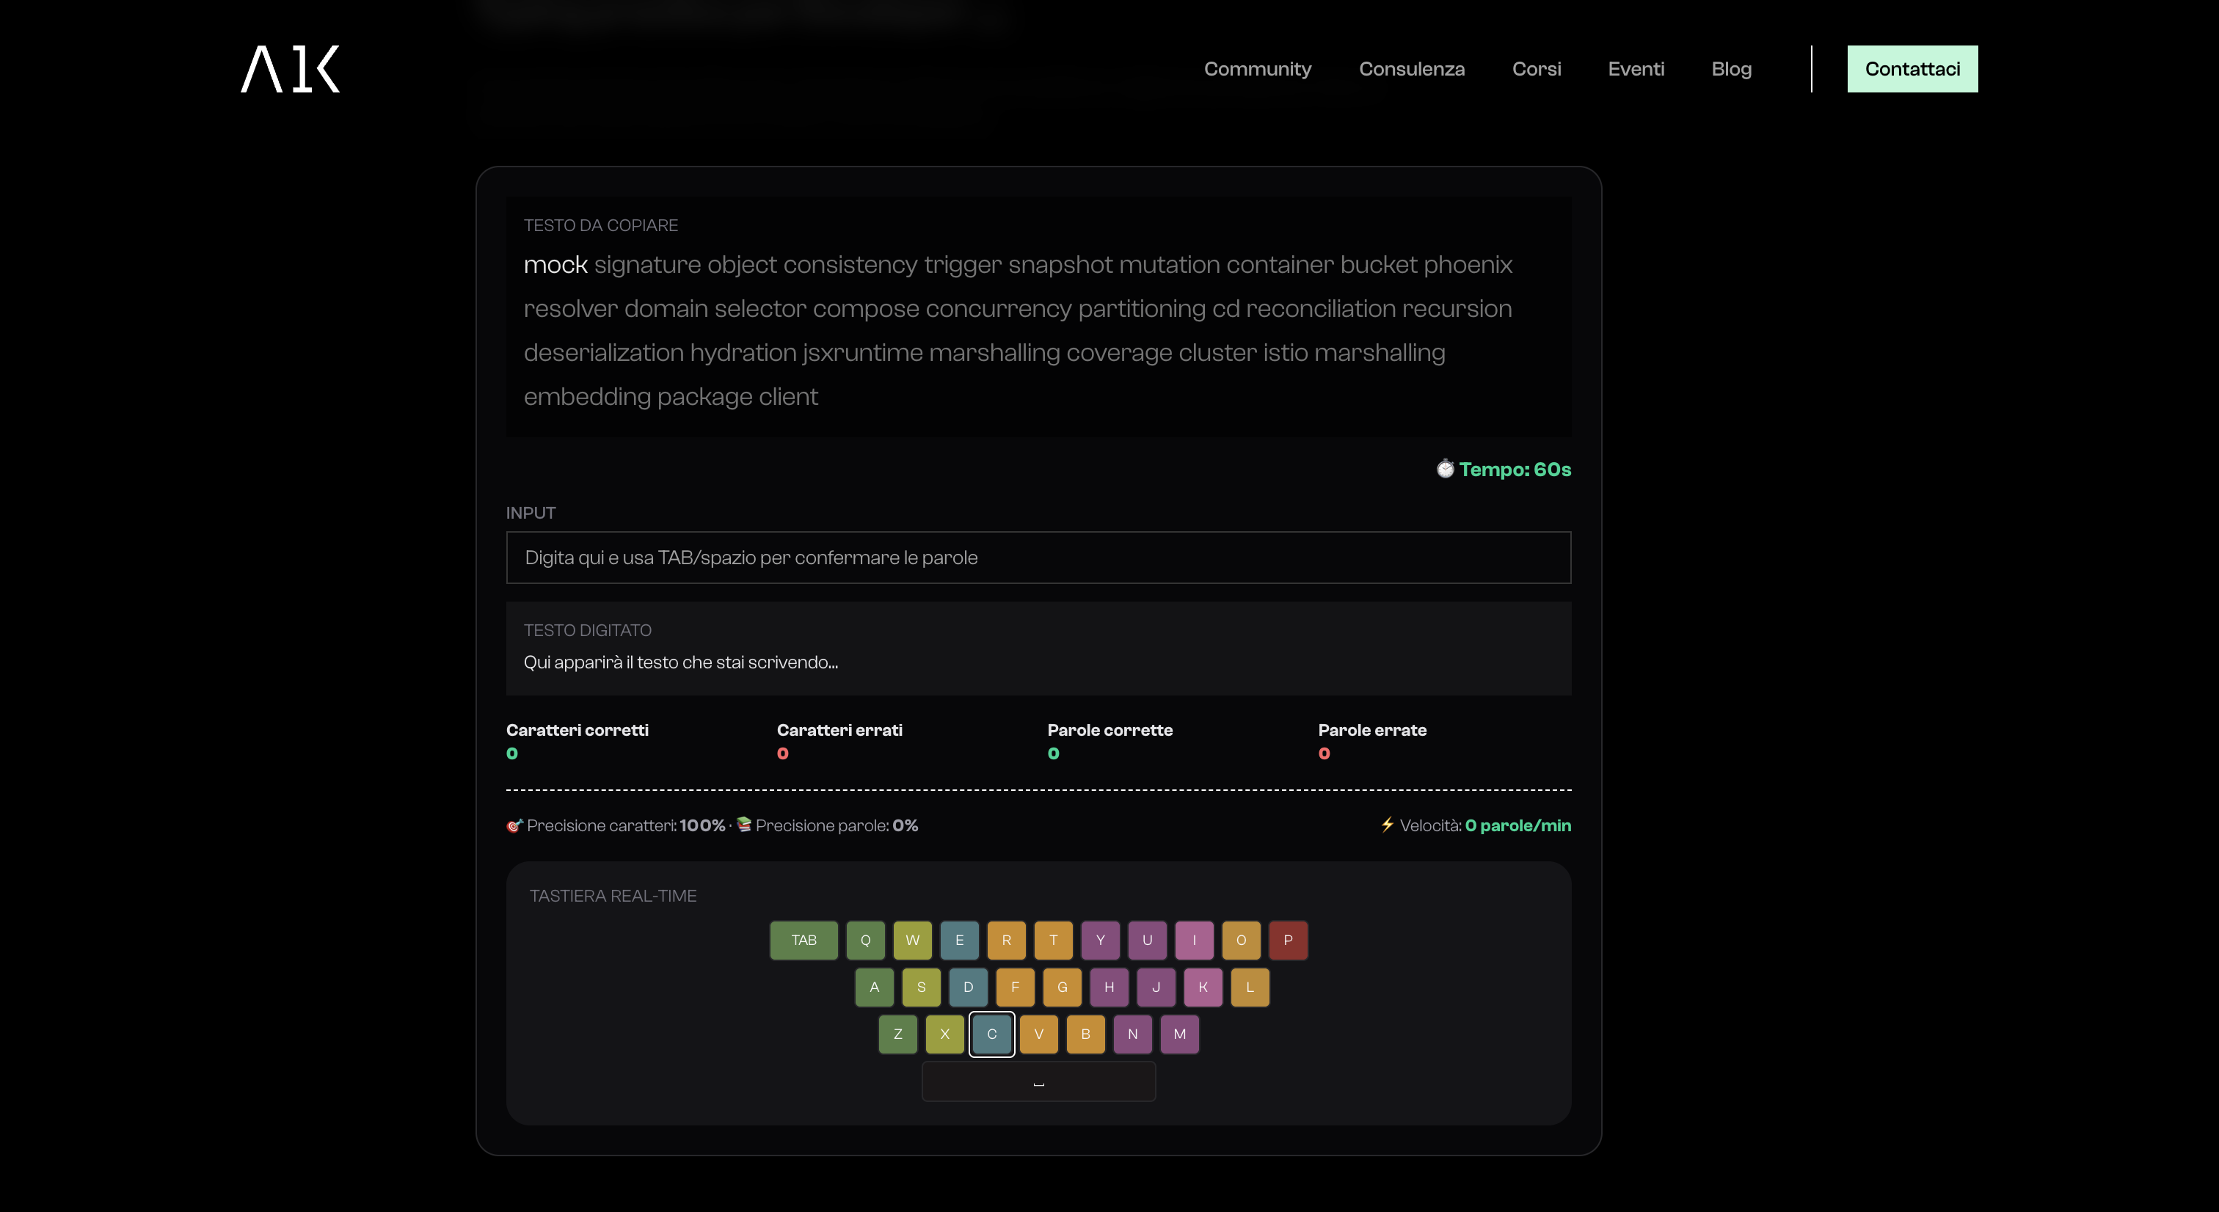Click the X key on virtual keyboard
The width and height of the screenshot is (2219, 1212).
(944, 1034)
